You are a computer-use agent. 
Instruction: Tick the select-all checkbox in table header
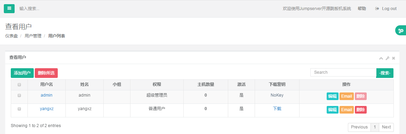click(19, 84)
